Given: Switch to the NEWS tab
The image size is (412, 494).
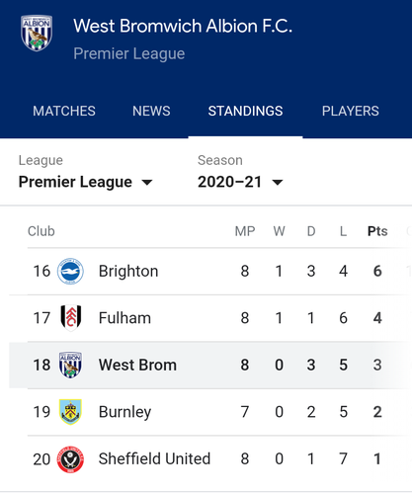Looking at the screenshot, I should point(151,111).
